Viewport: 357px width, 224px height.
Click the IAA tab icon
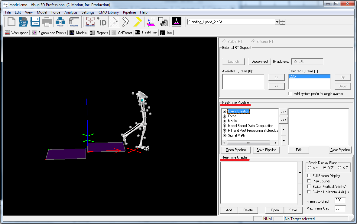pos(163,33)
